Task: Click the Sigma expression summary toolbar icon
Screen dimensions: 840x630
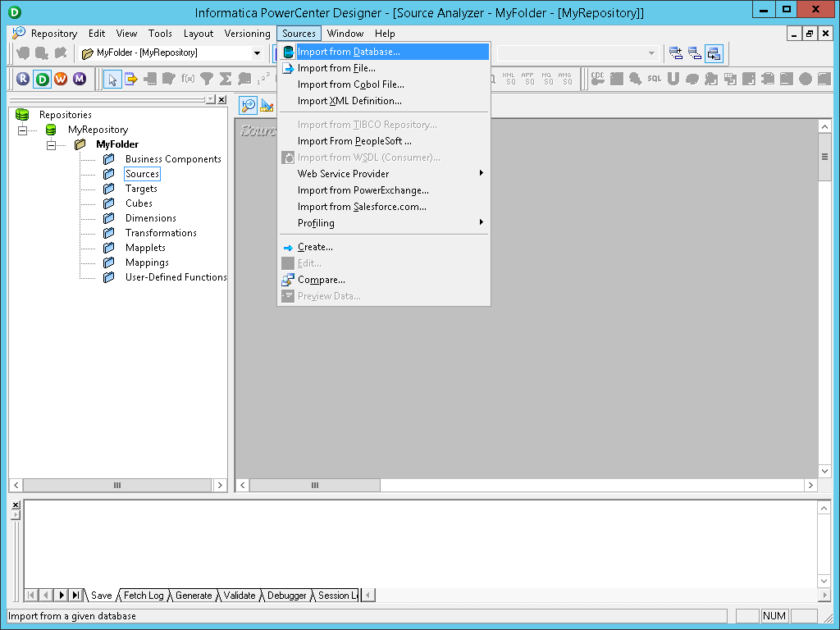Action: pyautogui.click(x=226, y=79)
